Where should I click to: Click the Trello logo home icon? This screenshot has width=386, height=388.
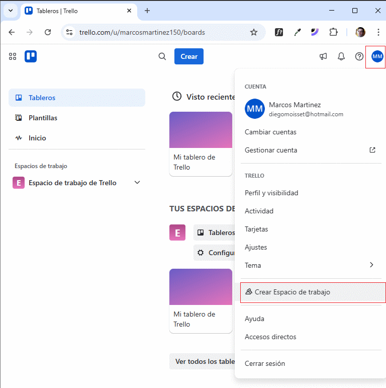pos(31,56)
